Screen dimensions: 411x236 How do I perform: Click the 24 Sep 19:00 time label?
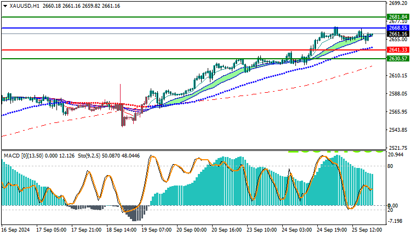tap(332, 230)
